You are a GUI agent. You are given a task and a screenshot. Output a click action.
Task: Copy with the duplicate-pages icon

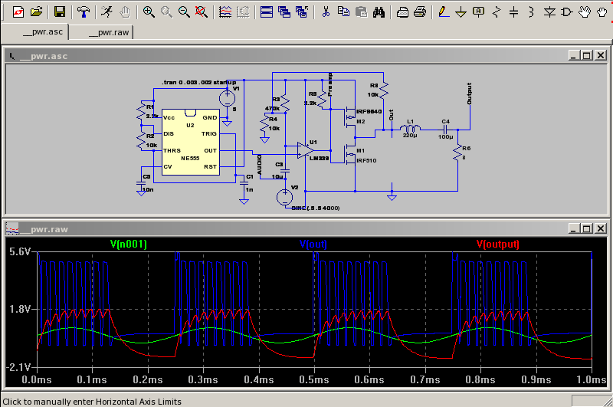(343, 12)
